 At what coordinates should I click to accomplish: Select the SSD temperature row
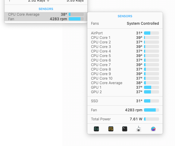(x=125, y=101)
